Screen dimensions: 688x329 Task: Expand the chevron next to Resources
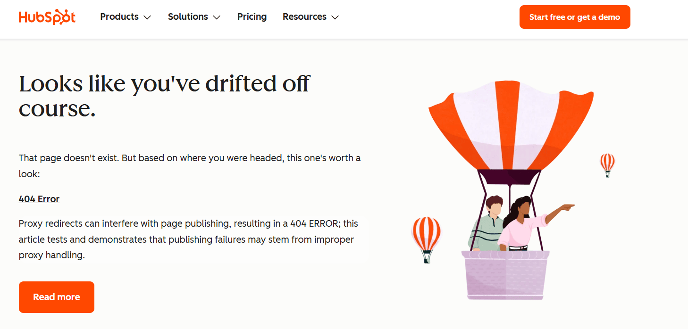(x=335, y=17)
